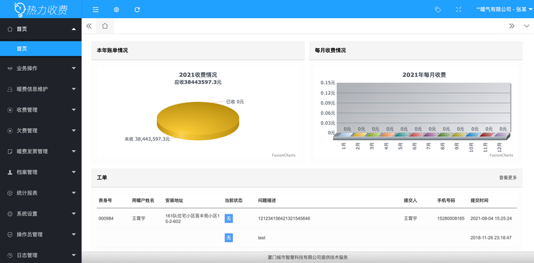
Task: Click the address 161队住宅小区荟丰苑小区
Action: point(193,219)
